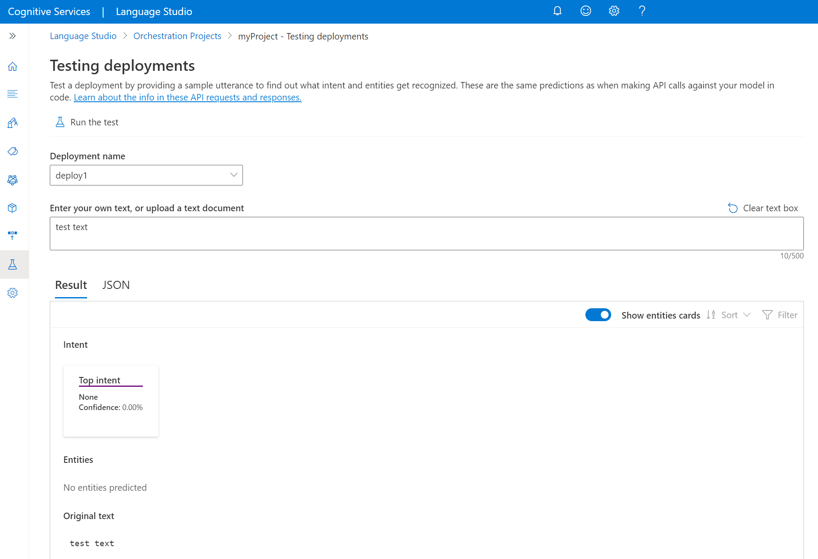Switch to the JSON tab
Viewport: 818px width, 559px height.
click(116, 285)
